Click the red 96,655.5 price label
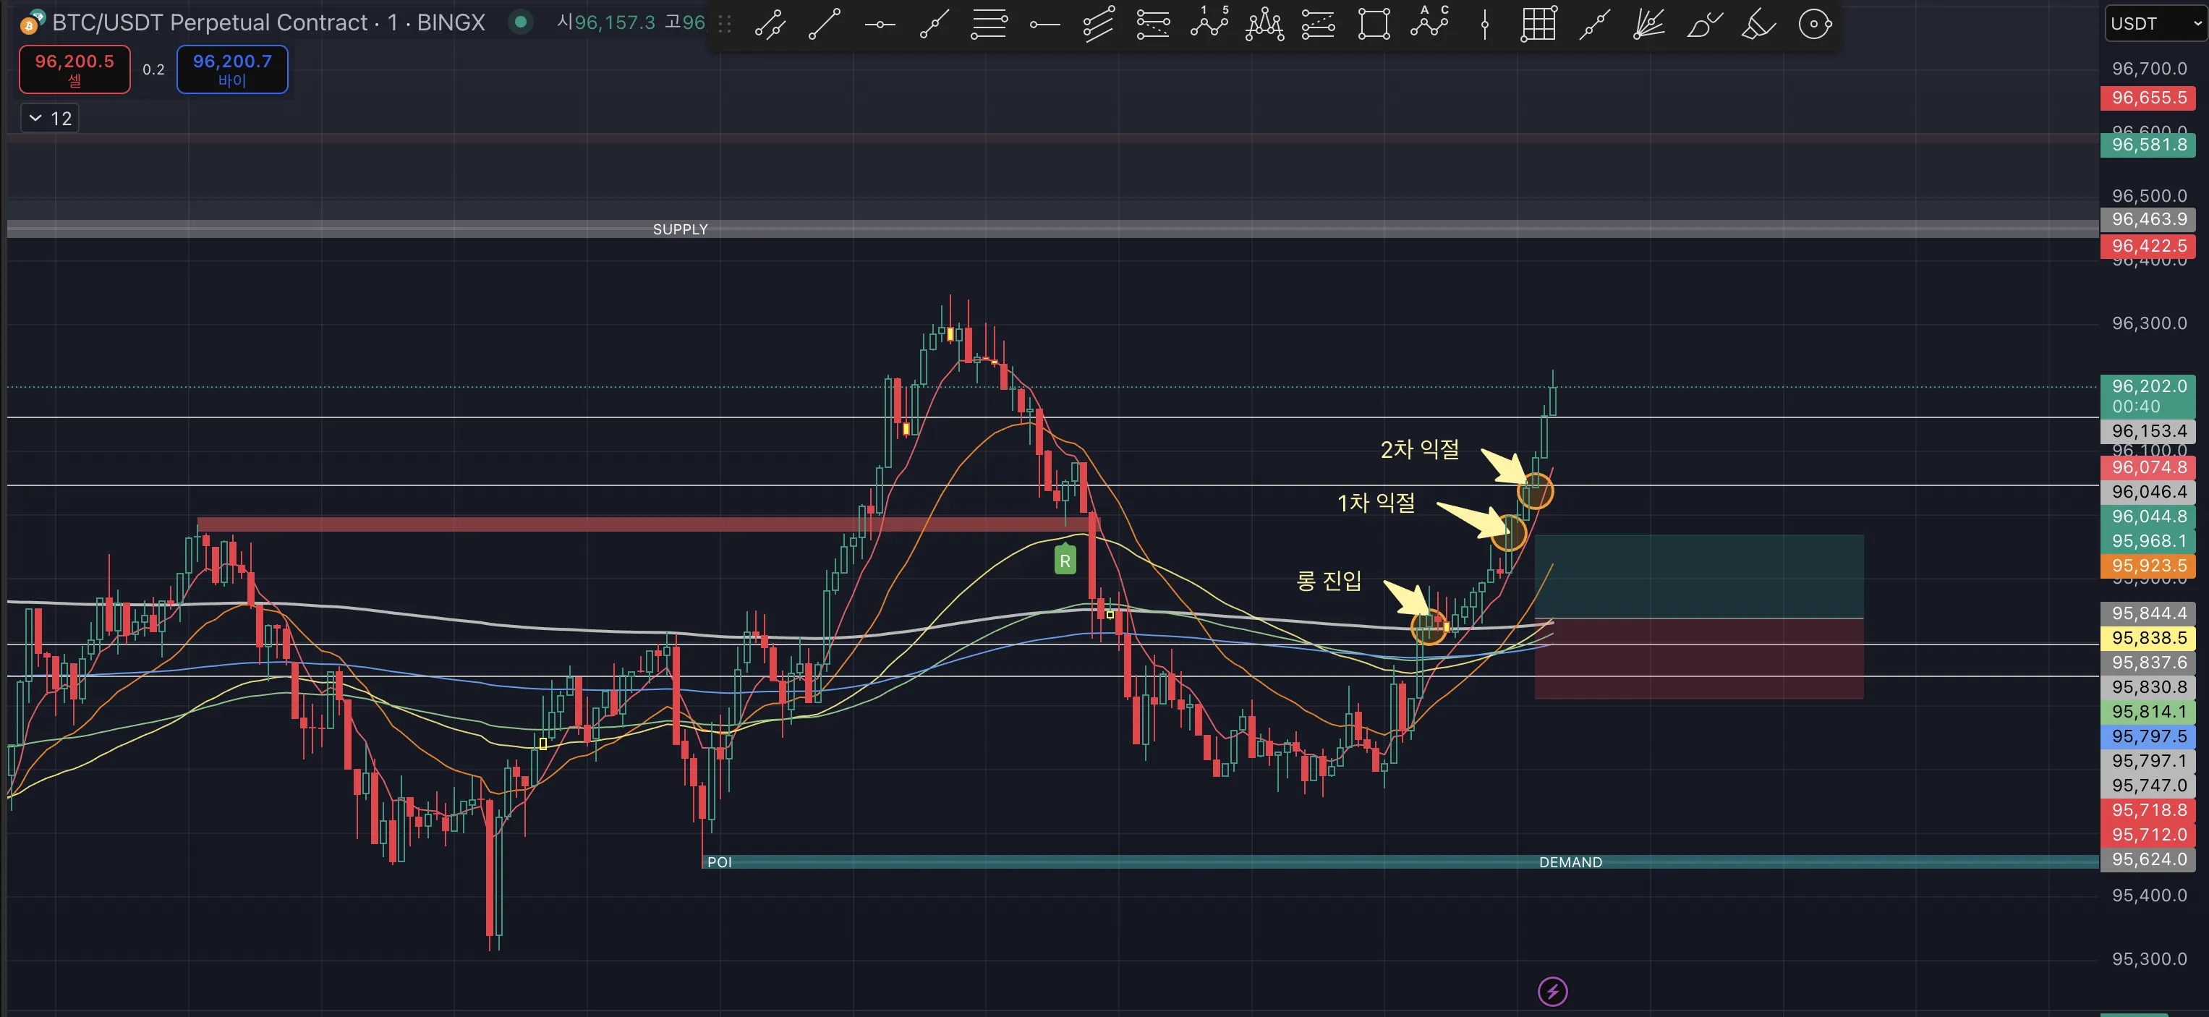 (2148, 98)
